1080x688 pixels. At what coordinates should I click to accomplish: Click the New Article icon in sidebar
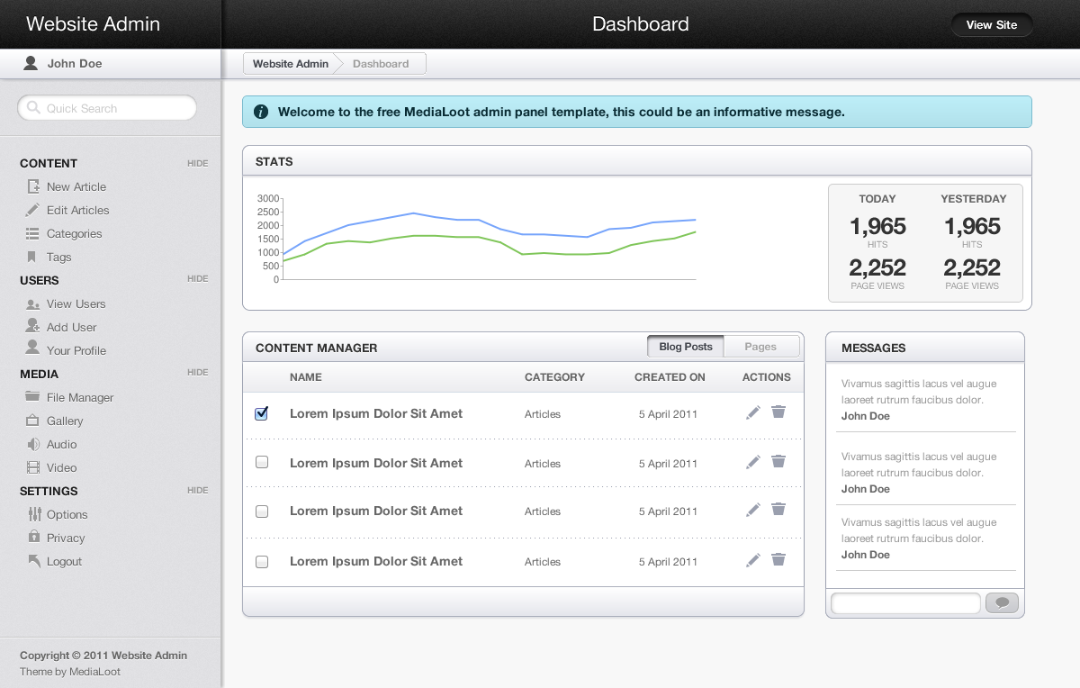[x=33, y=186]
